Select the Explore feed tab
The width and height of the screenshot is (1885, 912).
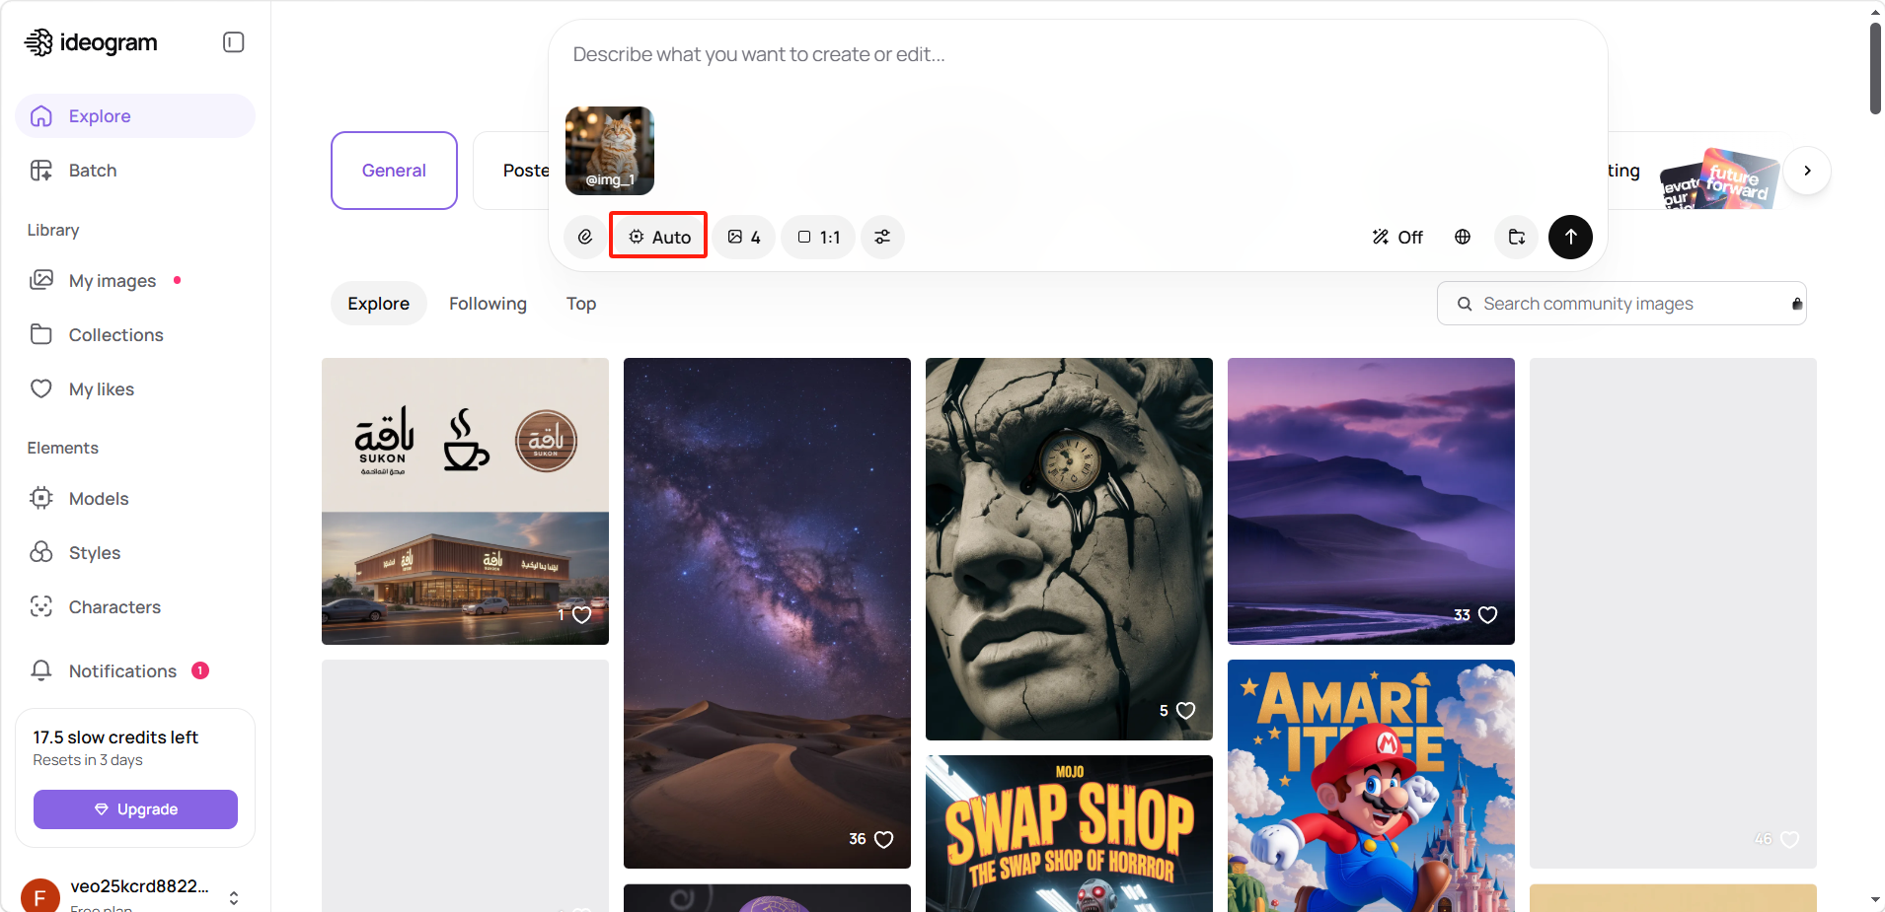pyautogui.click(x=378, y=304)
